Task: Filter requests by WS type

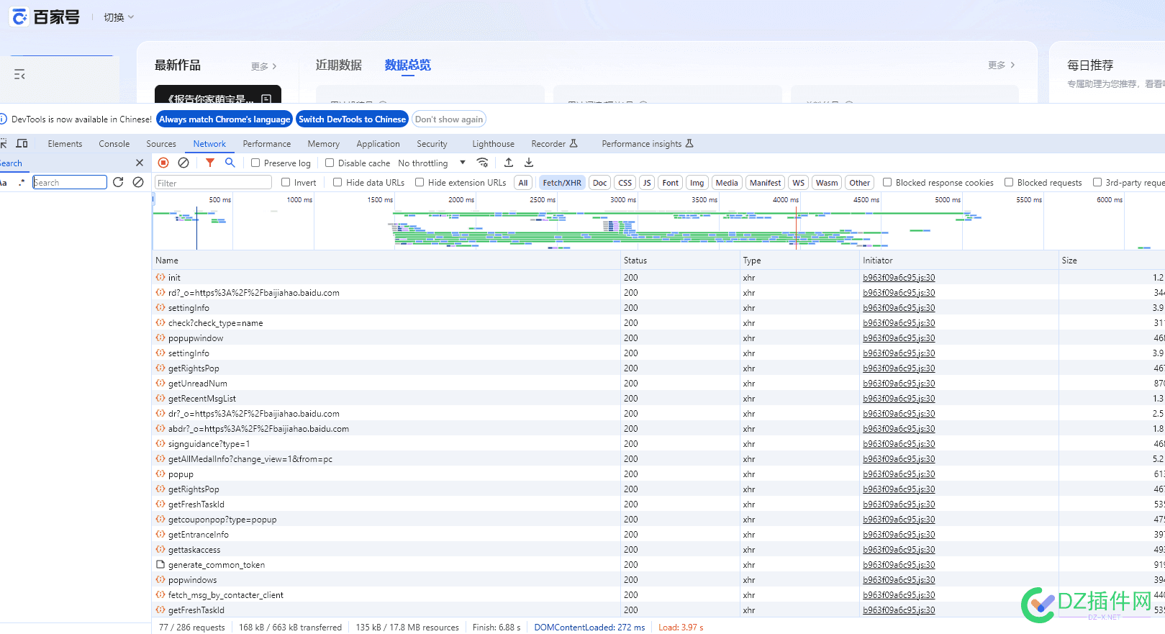Action: [x=799, y=182]
